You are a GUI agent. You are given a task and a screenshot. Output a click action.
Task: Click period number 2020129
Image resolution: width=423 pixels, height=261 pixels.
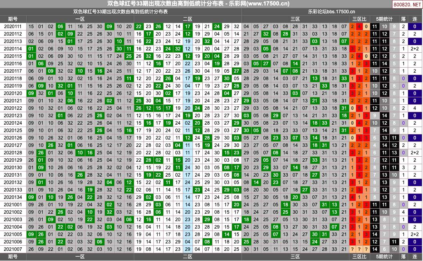tap(13, 160)
